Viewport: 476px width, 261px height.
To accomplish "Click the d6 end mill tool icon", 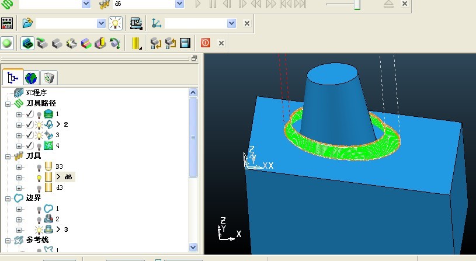I will (x=48, y=177).
